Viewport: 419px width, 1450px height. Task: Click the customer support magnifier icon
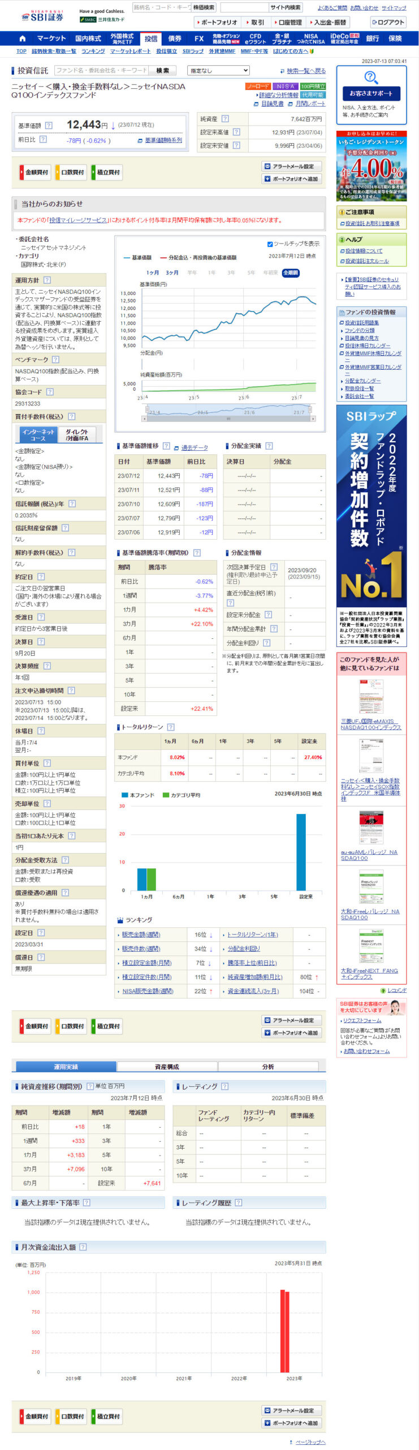(371, 76)
